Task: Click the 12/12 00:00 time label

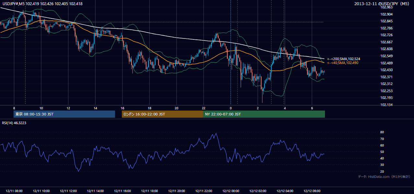Action: tap(231, 191)
